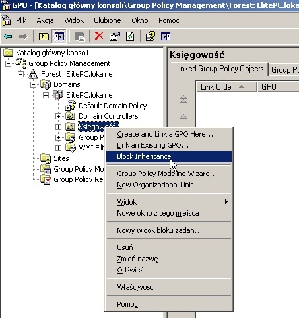Select Usuń in context menu
299x318 pixels.
(169, 247)
